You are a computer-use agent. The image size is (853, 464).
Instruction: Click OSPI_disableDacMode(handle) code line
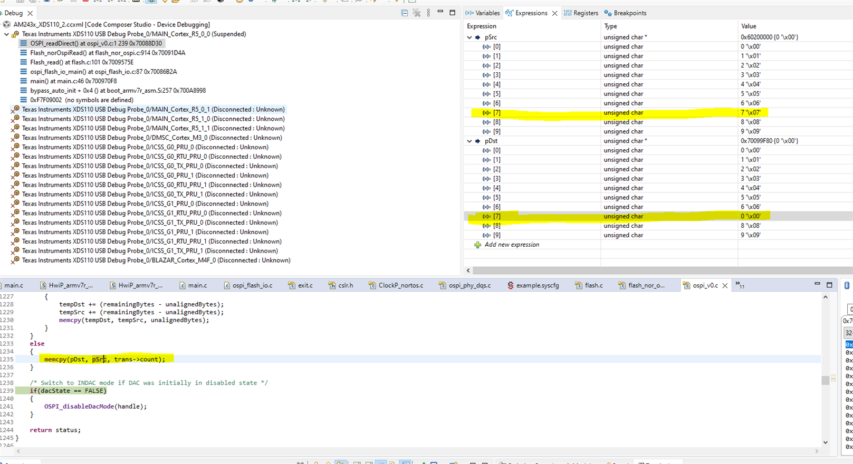coord(95,407)
